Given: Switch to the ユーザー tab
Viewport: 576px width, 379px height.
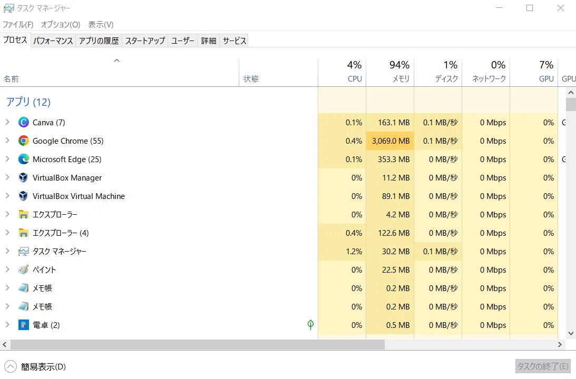Looking at the screenshot, I should [x=182, y=41].
